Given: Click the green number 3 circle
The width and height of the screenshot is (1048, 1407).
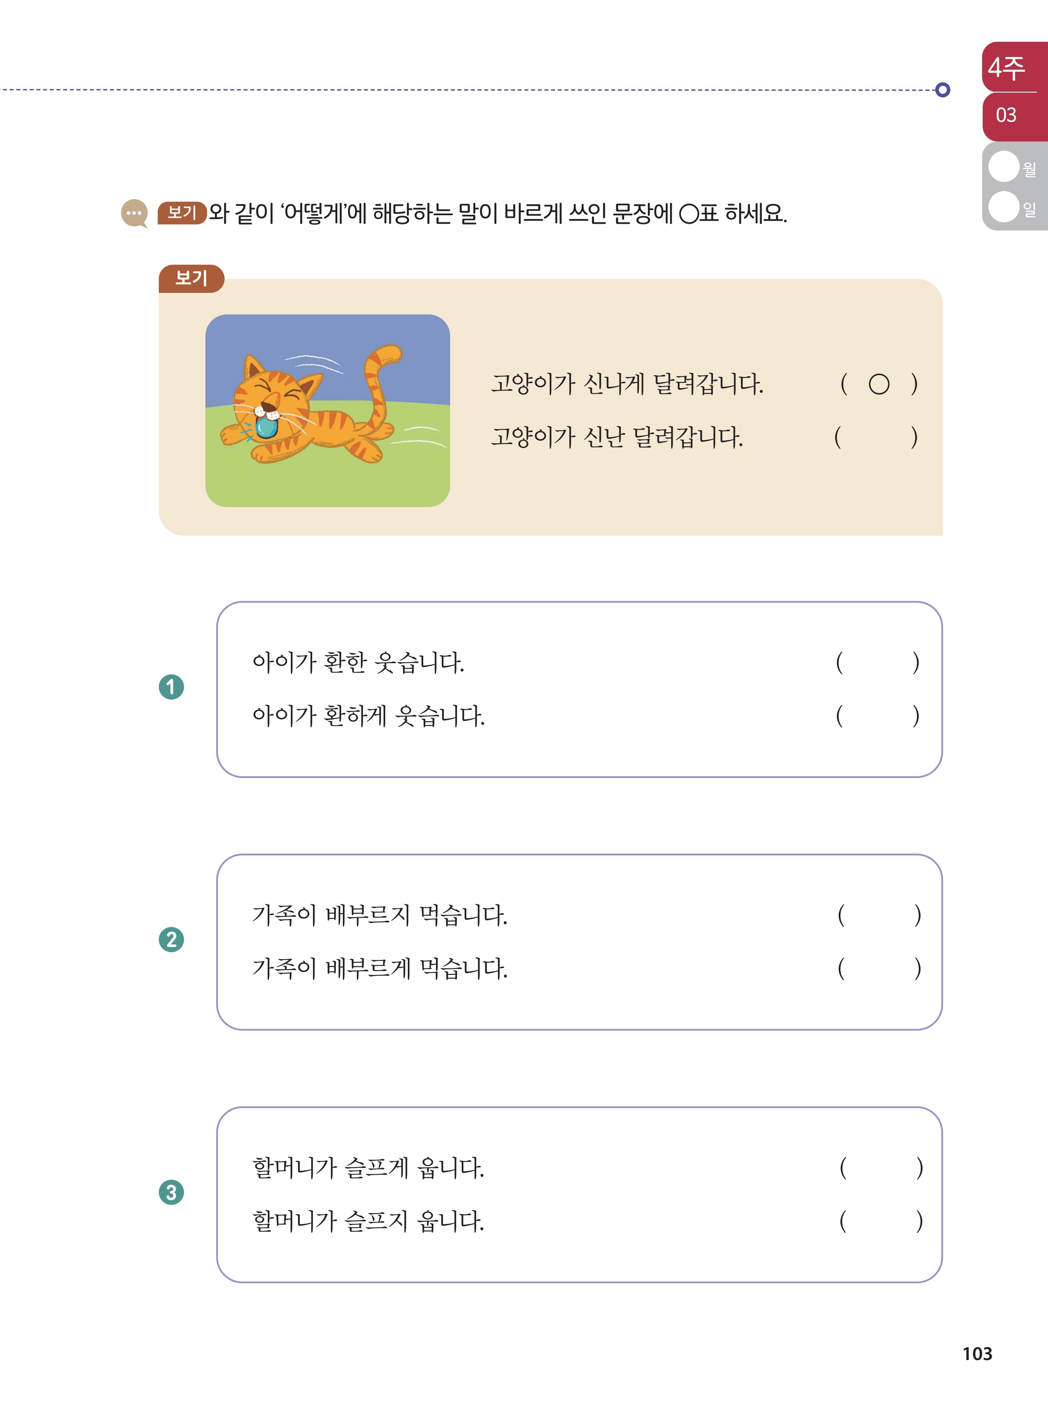Looking at the screenshot, I should point(171,1192).
